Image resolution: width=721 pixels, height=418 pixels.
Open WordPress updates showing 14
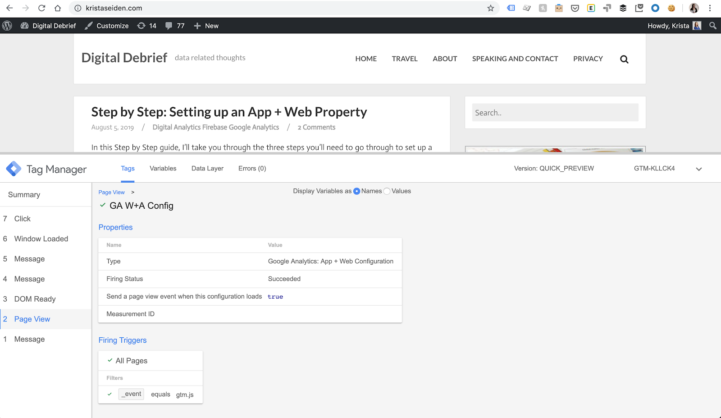click(x=147, y=26)
